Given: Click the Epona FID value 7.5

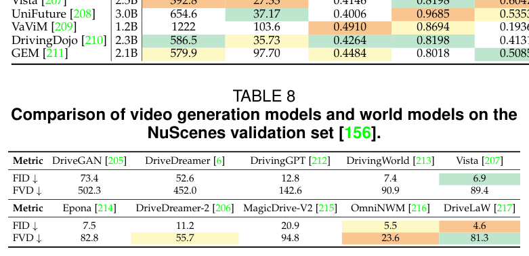Looking at the screenshot, I should [x=89, y=226].
